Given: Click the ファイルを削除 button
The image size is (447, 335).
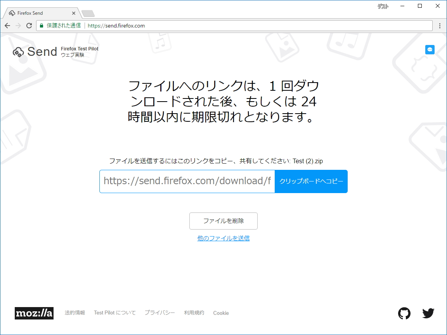Looking at the screenshot, I should coord(223,221).
